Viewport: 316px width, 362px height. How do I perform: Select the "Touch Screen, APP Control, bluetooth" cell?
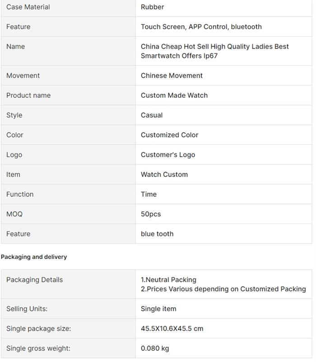pos(201,27)
